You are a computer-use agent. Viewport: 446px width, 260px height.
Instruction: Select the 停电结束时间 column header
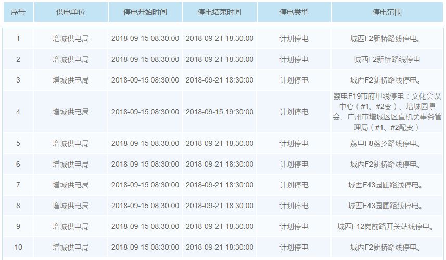[x=220, y=11]
